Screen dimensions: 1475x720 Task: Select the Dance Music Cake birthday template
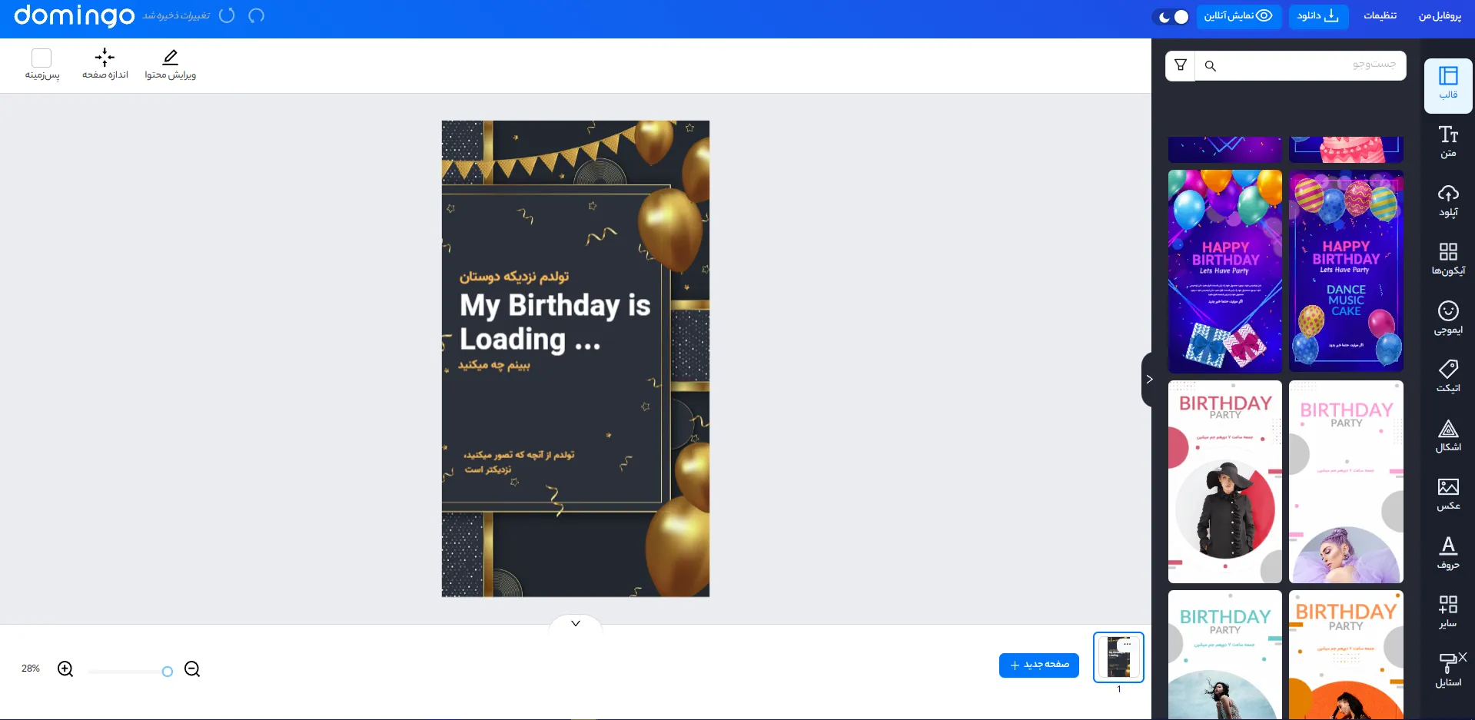pyautogui.click(x=1346, y=271)
